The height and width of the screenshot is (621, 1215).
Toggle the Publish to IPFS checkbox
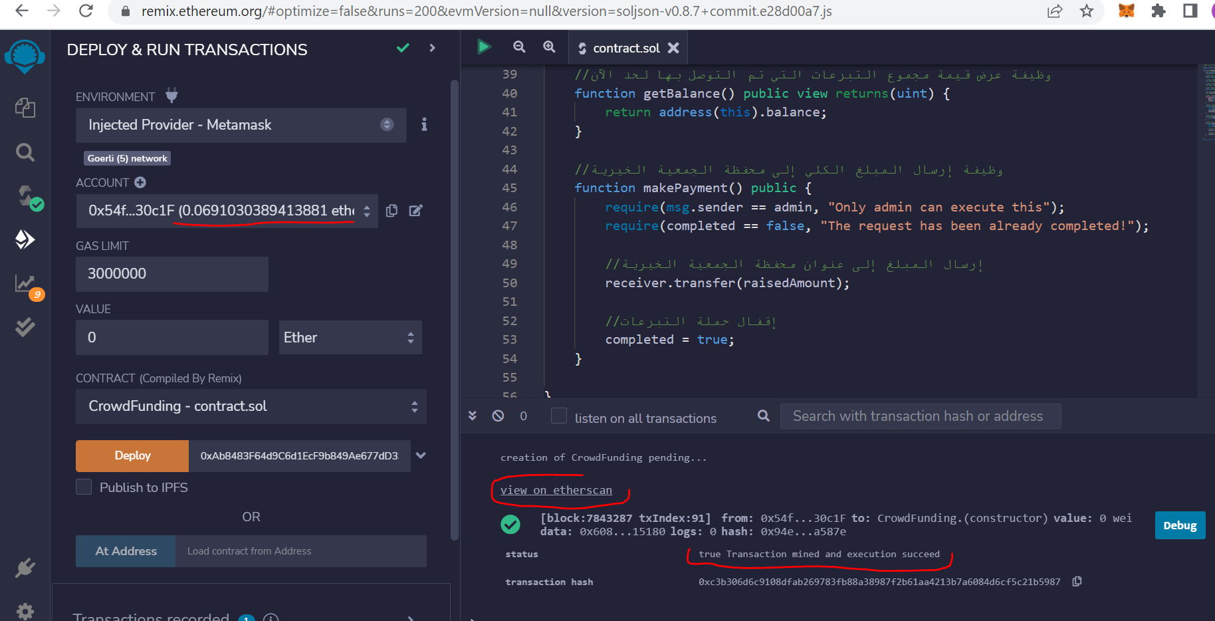84,487
